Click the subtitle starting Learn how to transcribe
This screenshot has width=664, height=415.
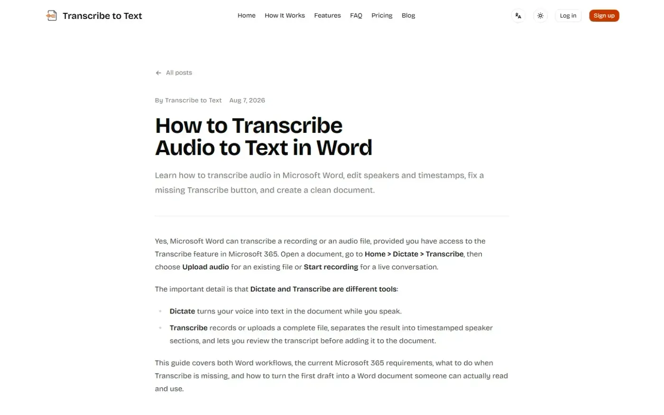(x=319, y=183)
